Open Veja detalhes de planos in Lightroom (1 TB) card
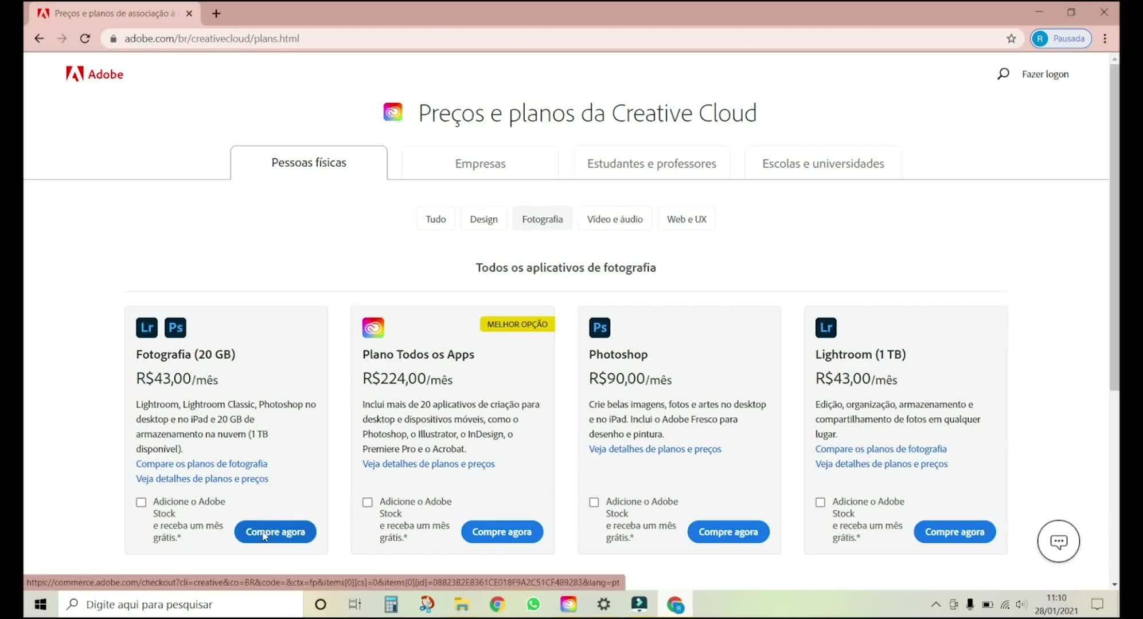The width and height of the screenshot is (1143, 619). click(x=881, y=464)
